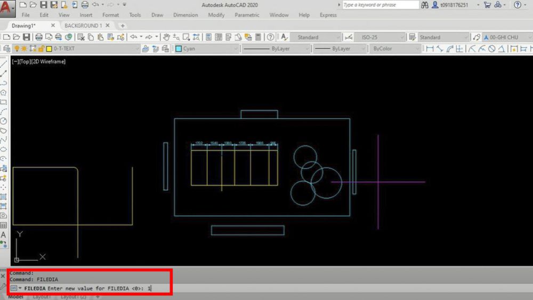Open the Modify menu

[216, 15]
